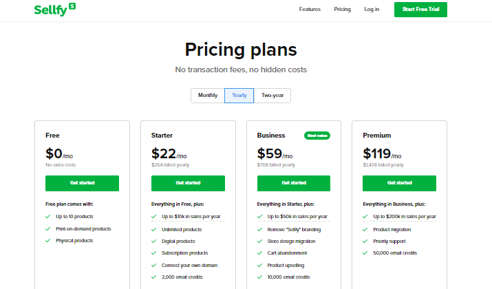Click Up to $50k in sales per year
This screenshot has width=492, height=289.
[297, 217]
